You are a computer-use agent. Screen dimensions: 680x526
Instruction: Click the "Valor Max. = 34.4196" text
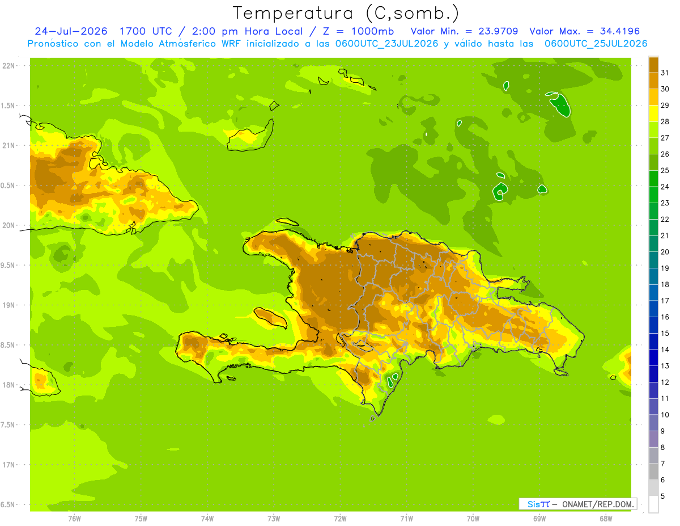[x=584, y=31]
